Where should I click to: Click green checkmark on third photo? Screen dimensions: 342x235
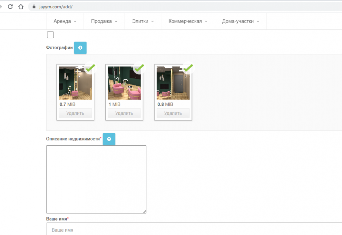pyautogui.click(x=188, y=68)
